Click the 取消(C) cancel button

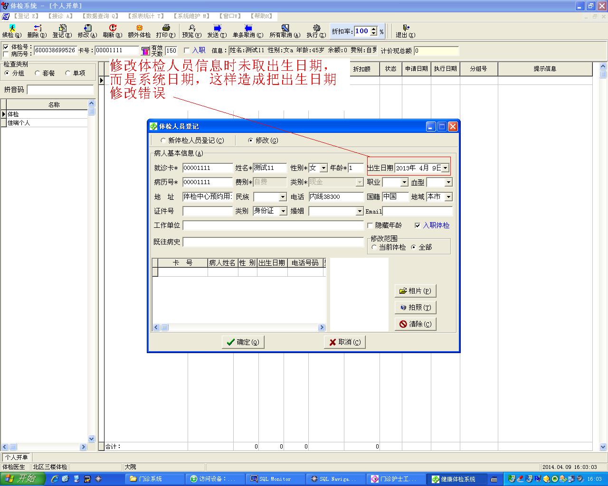(x=345, y=342)
